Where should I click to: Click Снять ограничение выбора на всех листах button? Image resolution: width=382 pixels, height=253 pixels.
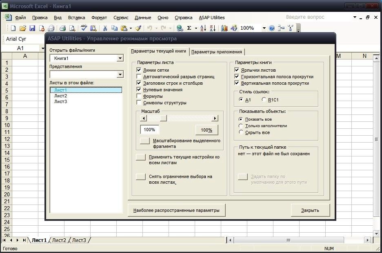[x=141, y=177]
